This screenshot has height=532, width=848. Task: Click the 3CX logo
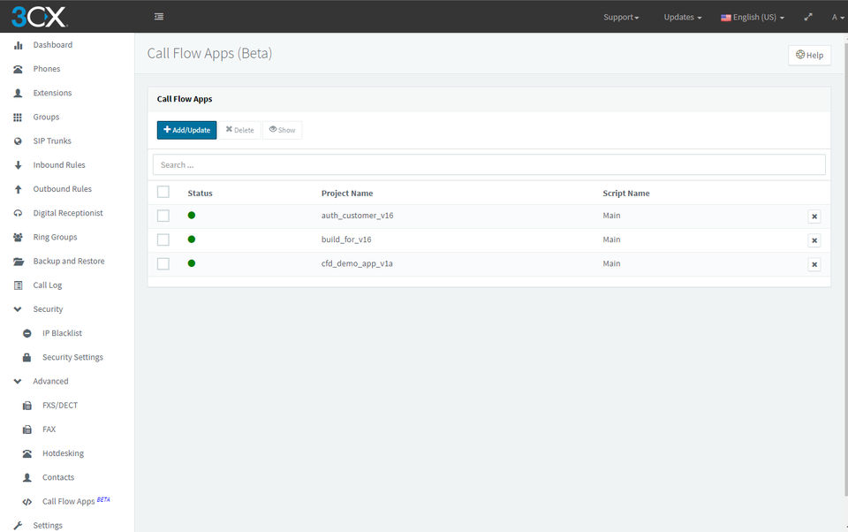pos(39,17)
